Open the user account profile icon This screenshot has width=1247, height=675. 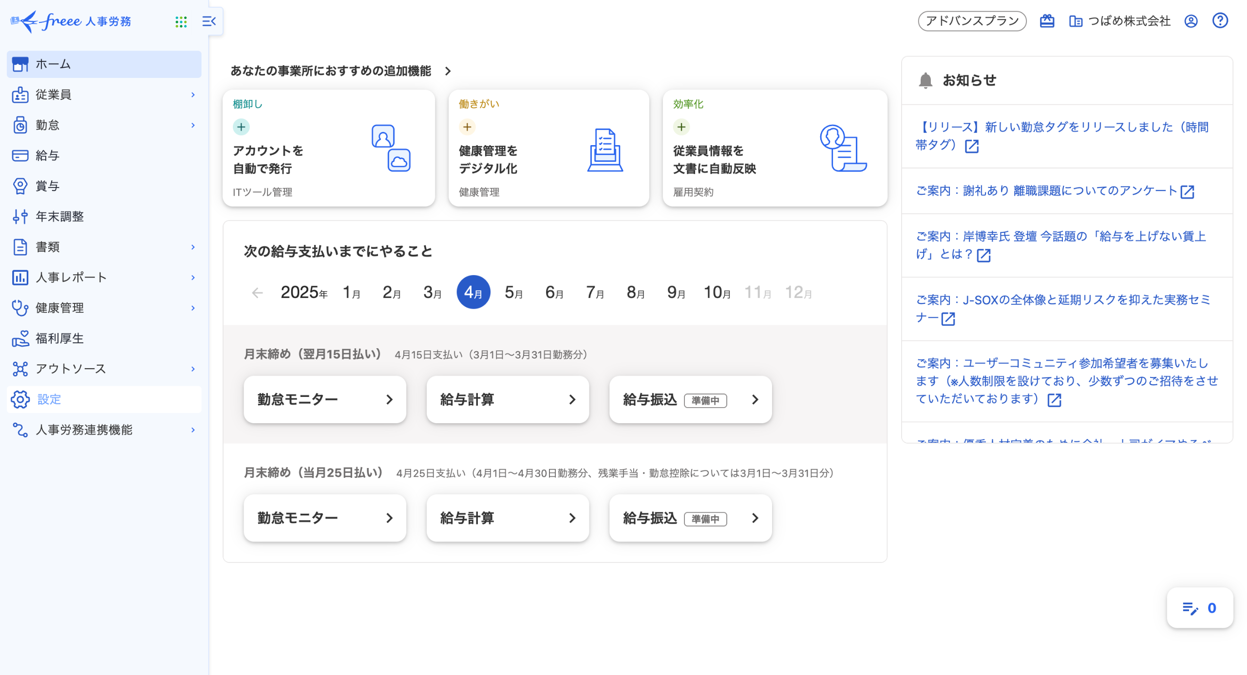tap(1190, 21)
